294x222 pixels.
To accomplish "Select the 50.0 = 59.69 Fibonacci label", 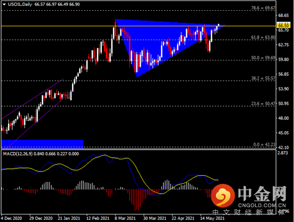I will (263, 58).
